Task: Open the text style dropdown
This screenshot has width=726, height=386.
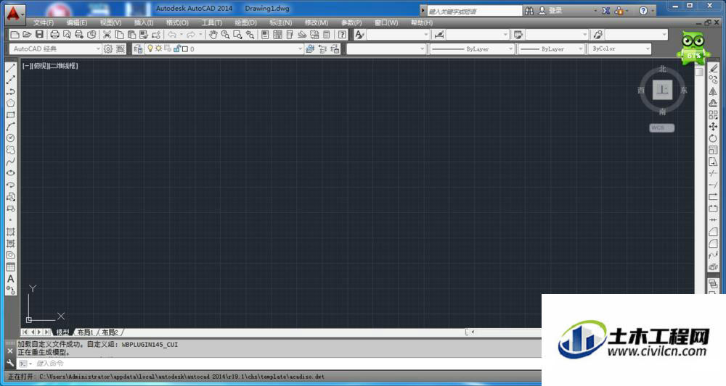Action: pyautogui.click(x=426, y=35)
